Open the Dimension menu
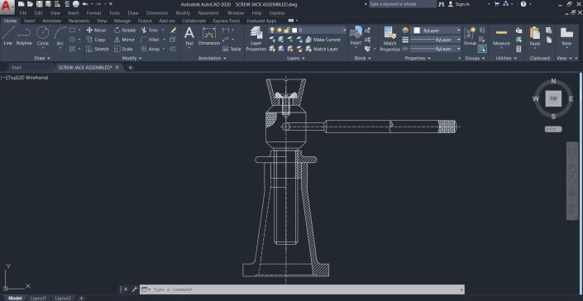 click(157, 13)
